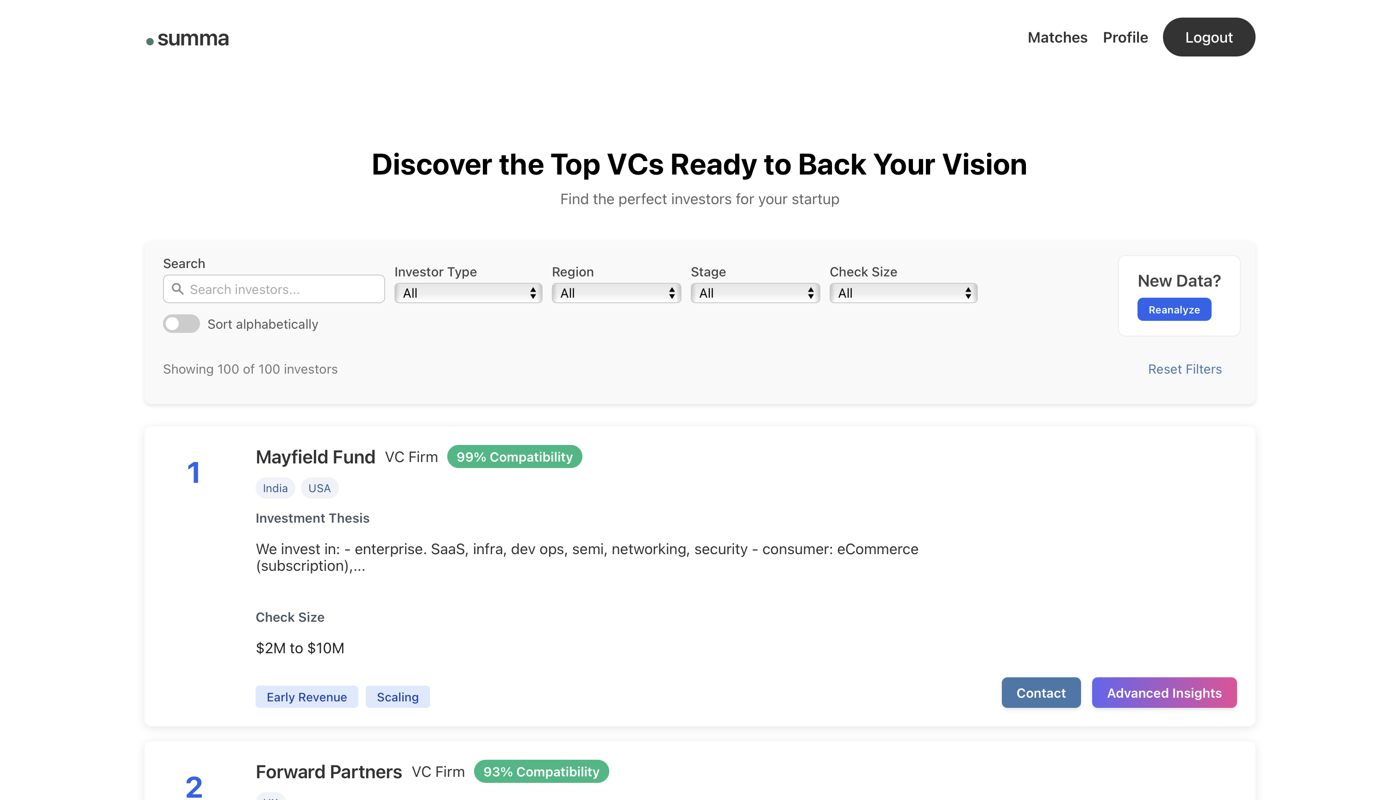Contact Mayfield Fund

pos(1040,693)
